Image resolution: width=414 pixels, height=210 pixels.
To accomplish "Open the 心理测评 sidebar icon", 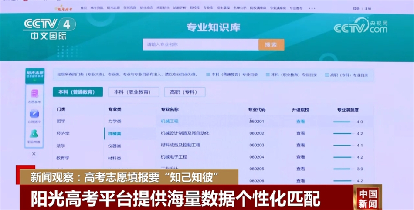I will (34, 115).
